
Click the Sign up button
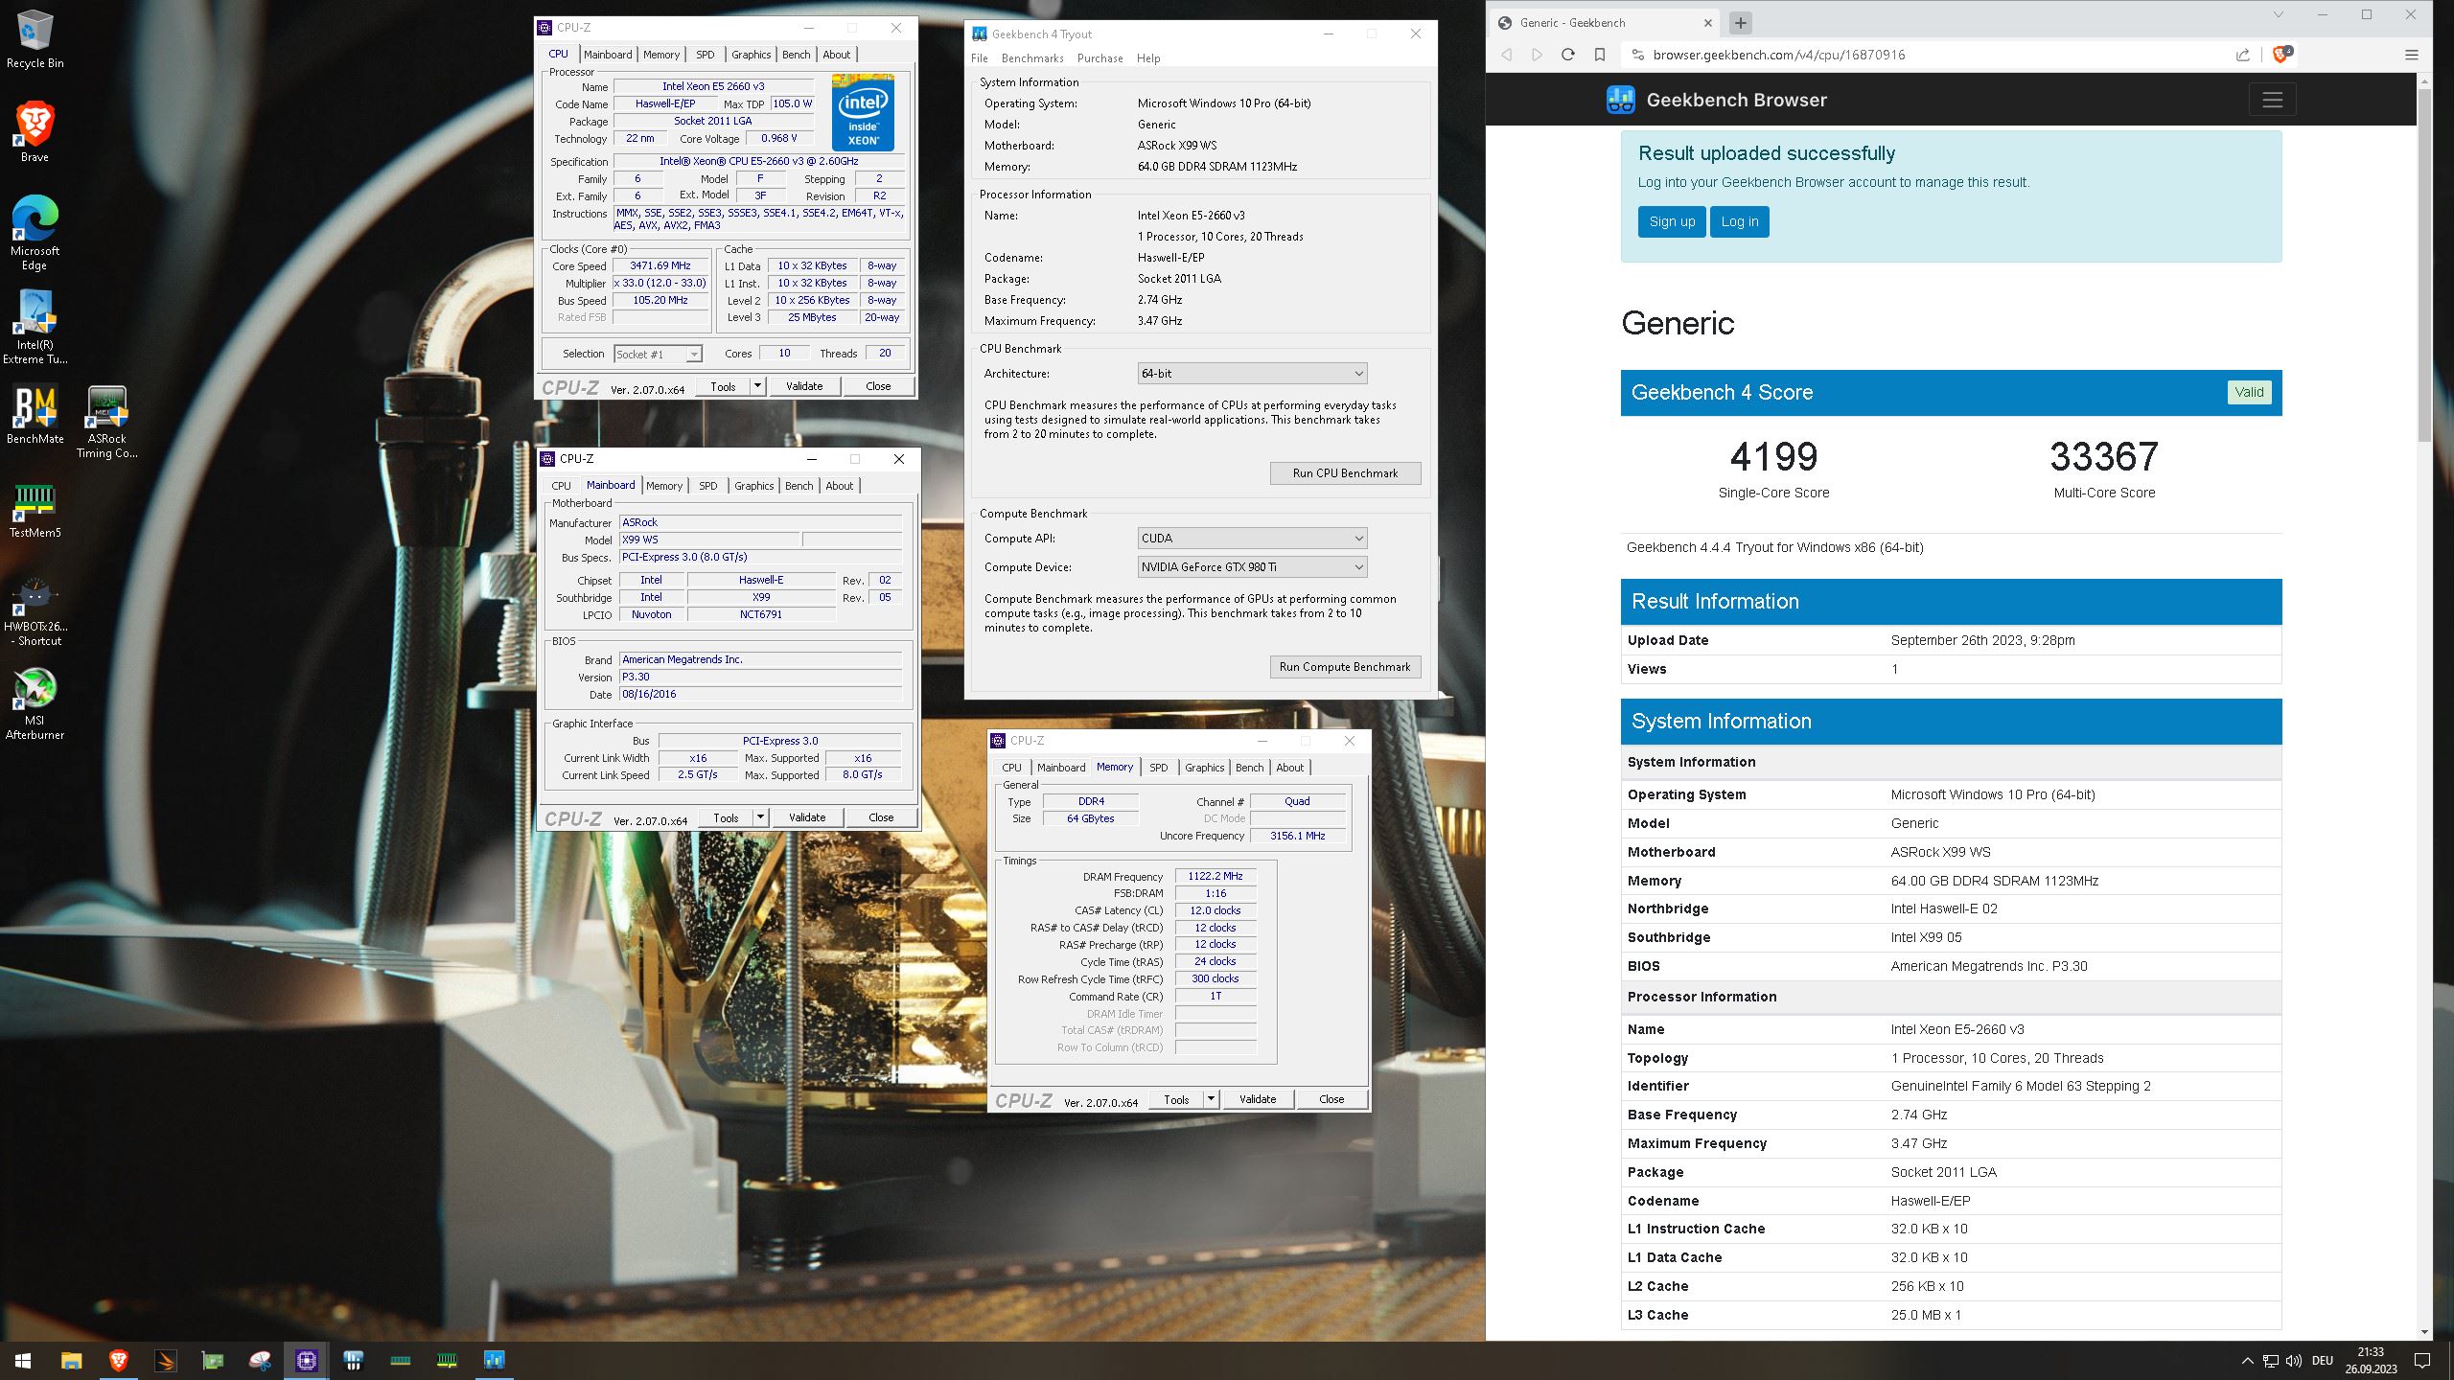pyautogui.click(x=1672, y=221)
